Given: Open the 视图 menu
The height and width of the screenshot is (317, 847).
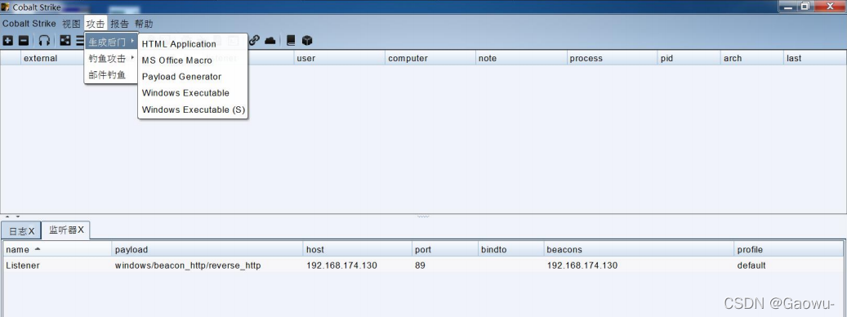Looking at the screenshot, I should tap(71, 24).
